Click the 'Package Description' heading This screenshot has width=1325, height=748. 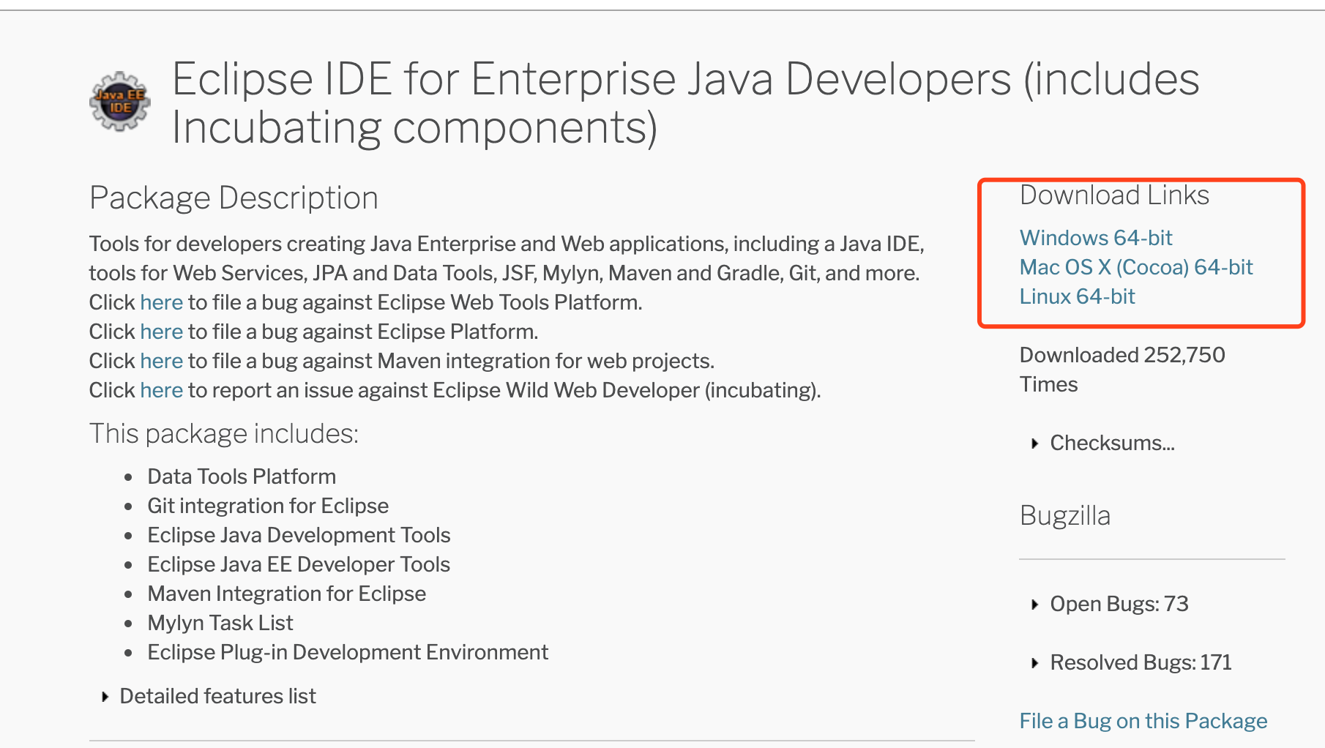coord(234,198)
